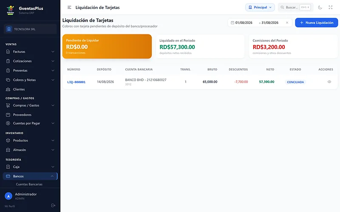Open the Cuentas Bancarias submenu item

tap(29, 184)
